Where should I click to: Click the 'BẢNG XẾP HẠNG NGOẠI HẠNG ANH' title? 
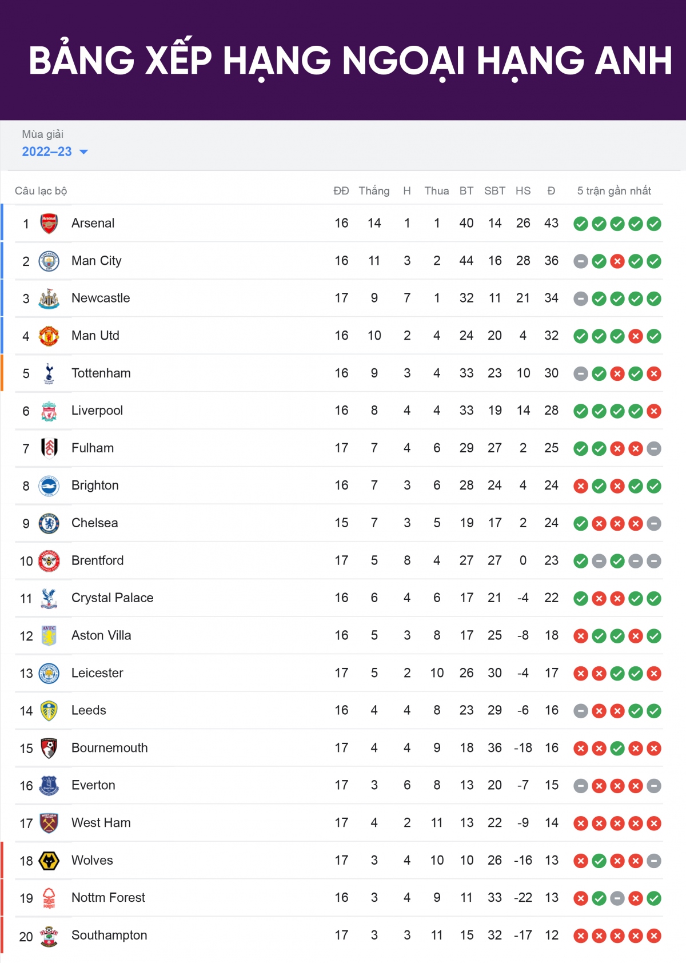click(350, 61)
